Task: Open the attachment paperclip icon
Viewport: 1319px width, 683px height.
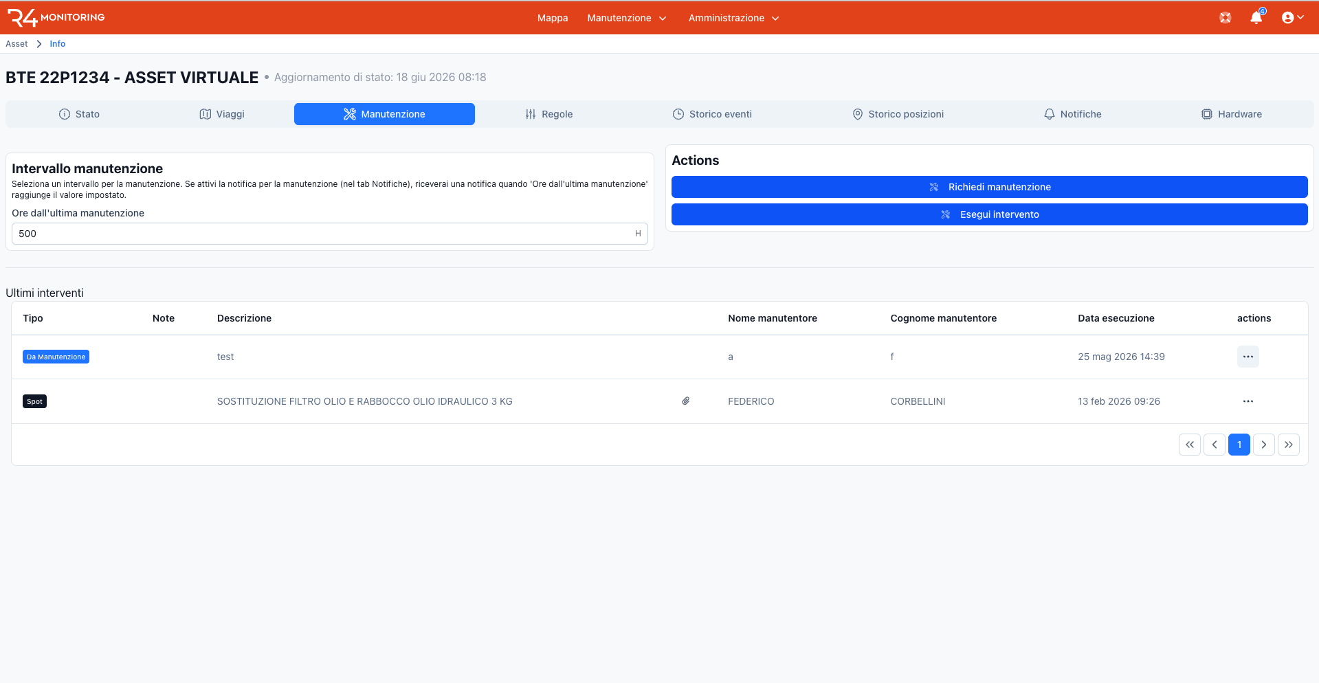Action: (x=686, y=401)
